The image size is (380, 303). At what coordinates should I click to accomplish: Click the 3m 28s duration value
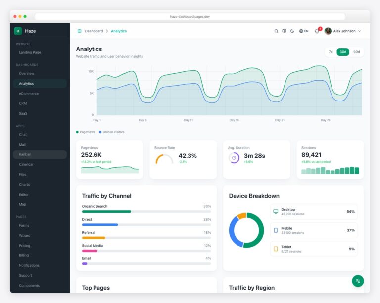pos(254,156)
